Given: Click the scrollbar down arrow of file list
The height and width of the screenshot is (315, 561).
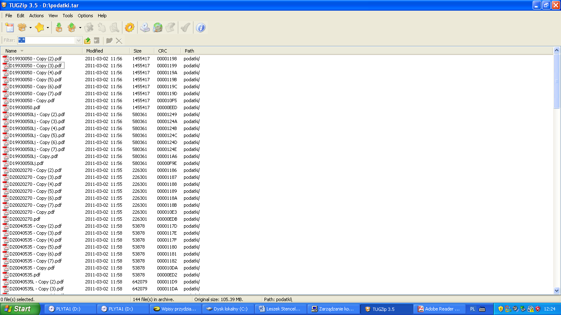Looking at the screenshot, I should (557, 291).
